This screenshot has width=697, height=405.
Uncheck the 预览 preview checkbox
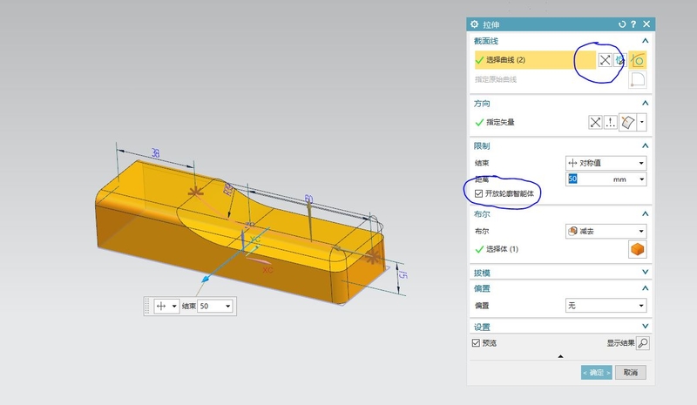[476, 343]
